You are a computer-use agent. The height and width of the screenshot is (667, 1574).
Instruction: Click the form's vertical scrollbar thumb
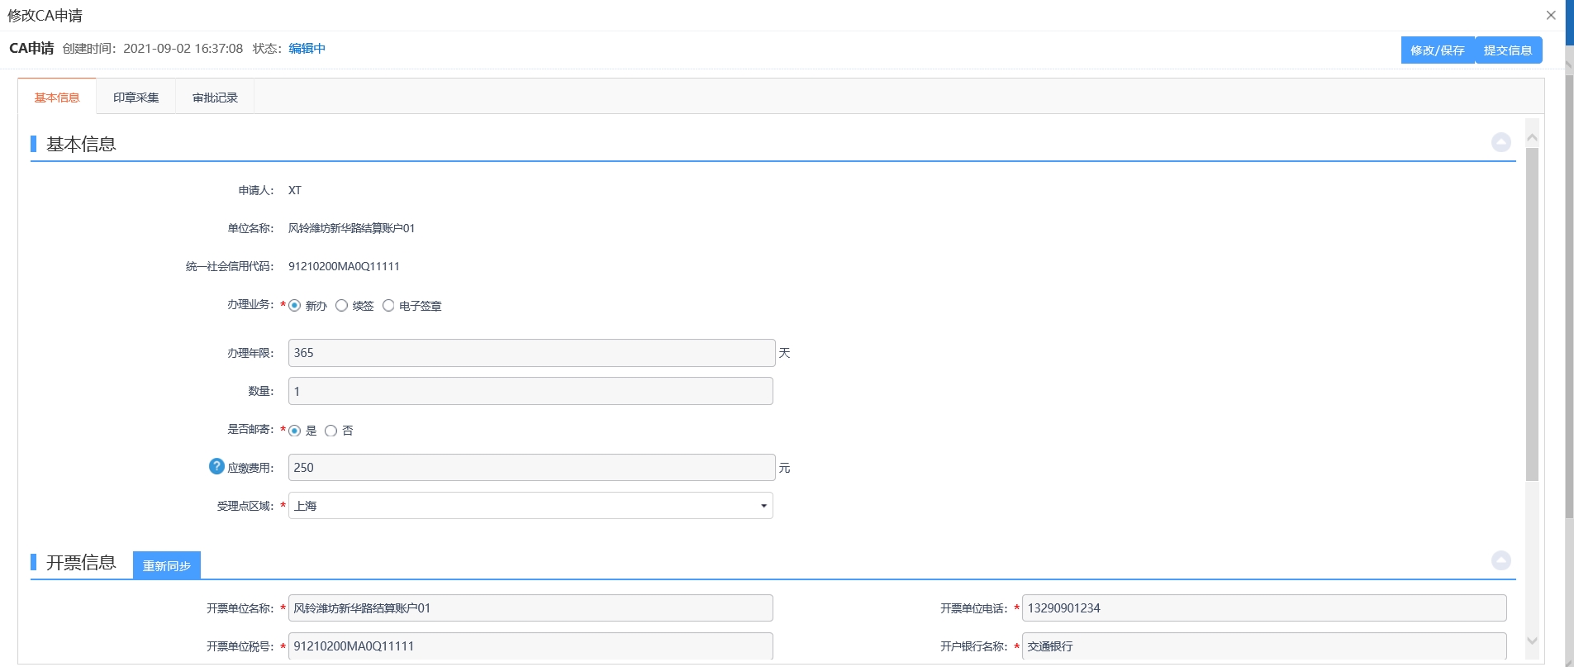[x=1532, y=314]
